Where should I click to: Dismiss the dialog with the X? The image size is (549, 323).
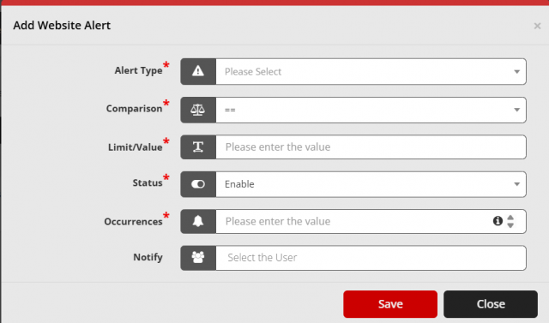[537, 26]
